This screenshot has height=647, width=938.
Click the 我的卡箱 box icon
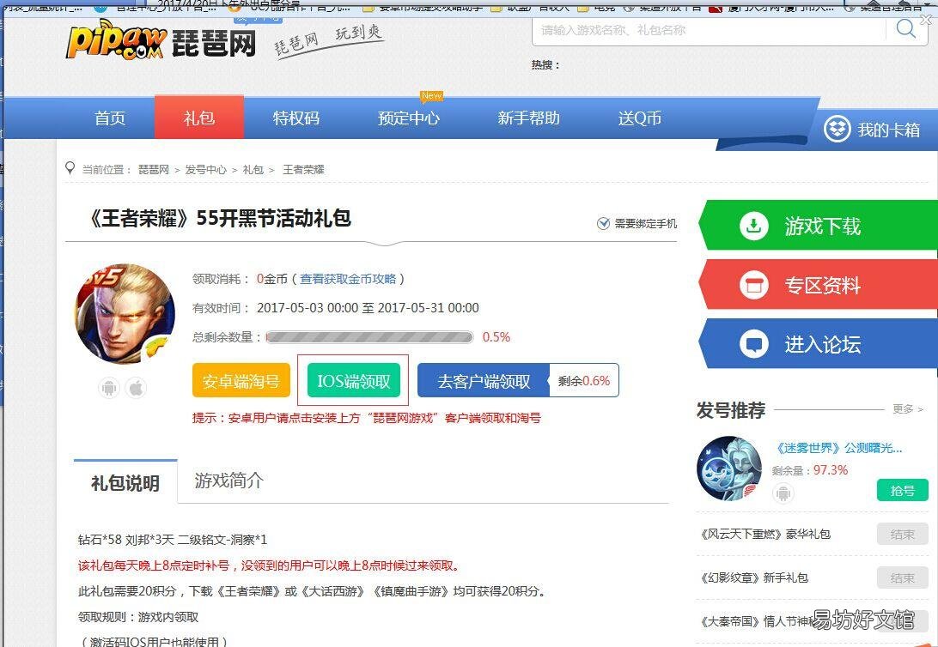click(837, 129)
